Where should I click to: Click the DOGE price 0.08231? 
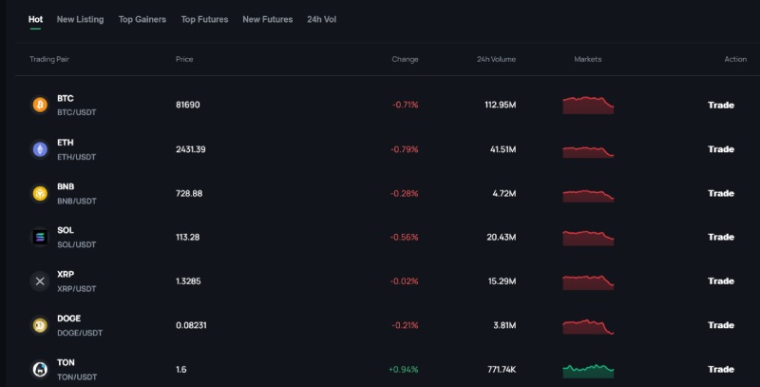(191, 325)
